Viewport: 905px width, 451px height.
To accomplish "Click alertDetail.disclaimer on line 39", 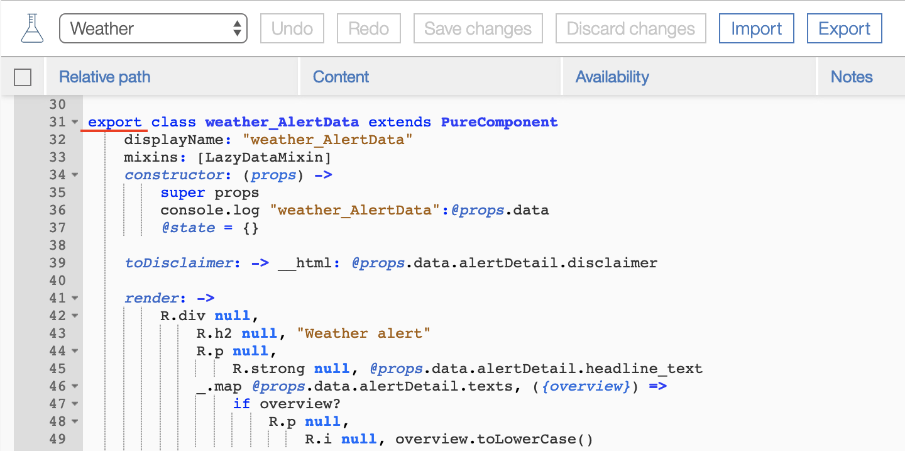I will (x=558, y=263).
